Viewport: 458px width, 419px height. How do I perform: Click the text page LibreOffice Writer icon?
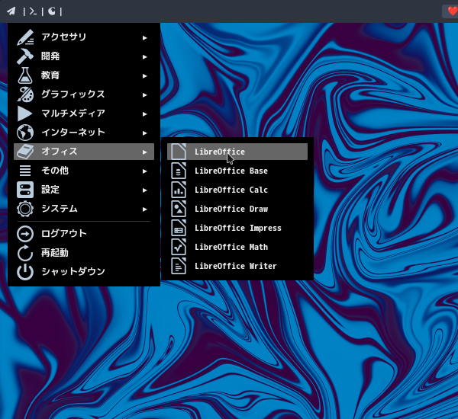(179, 266)
